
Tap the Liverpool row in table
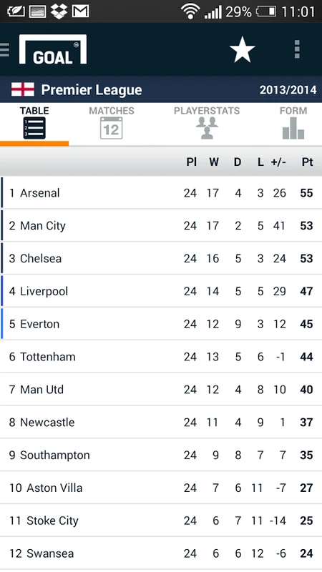pyautogui.click(x=161, y=291)
